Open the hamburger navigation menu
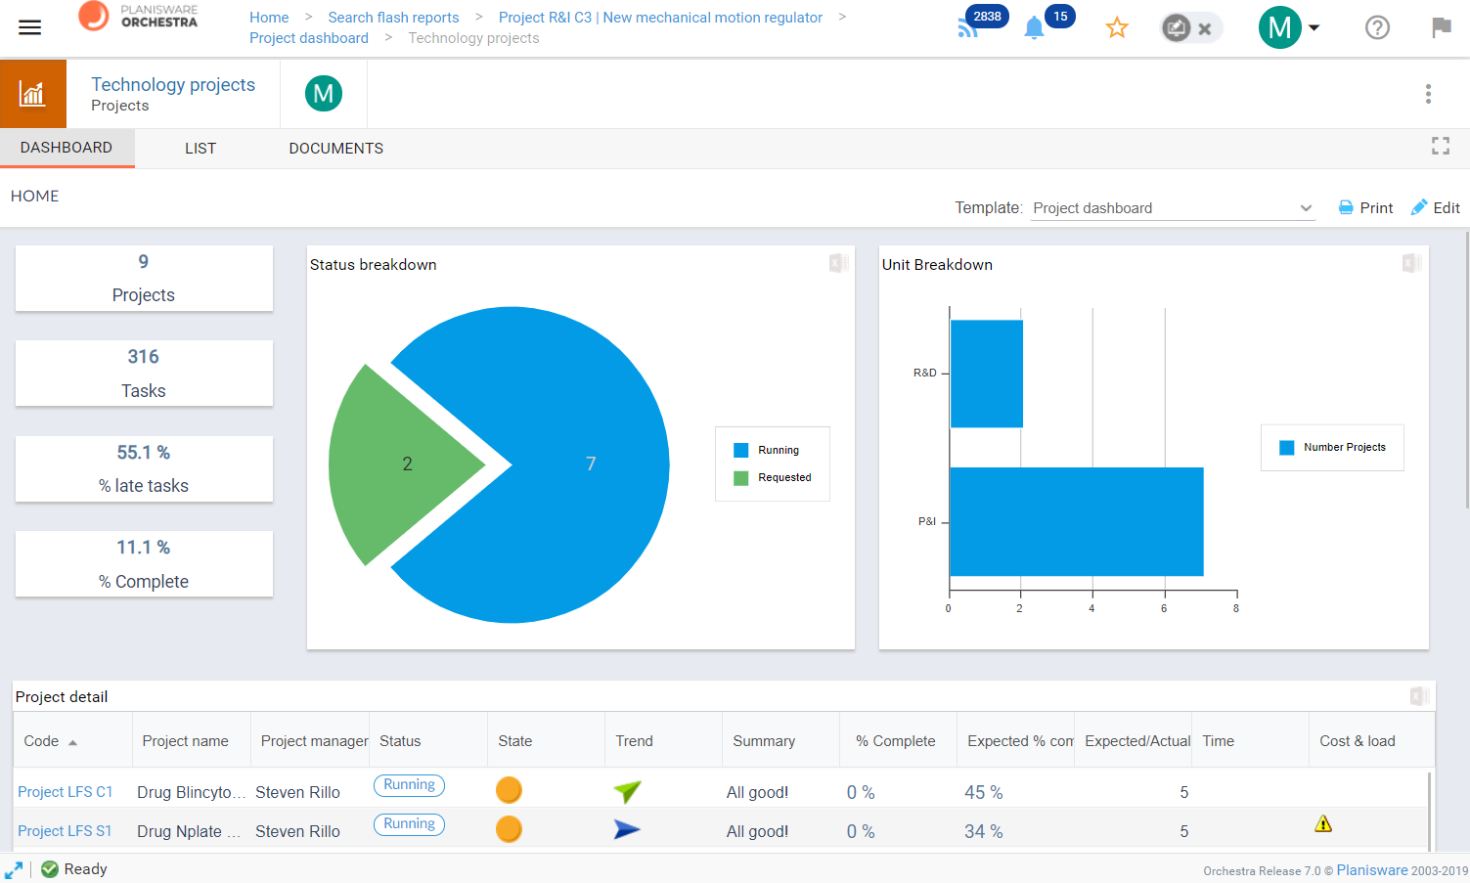The image size is (1470, 883). tap(30, 27)
